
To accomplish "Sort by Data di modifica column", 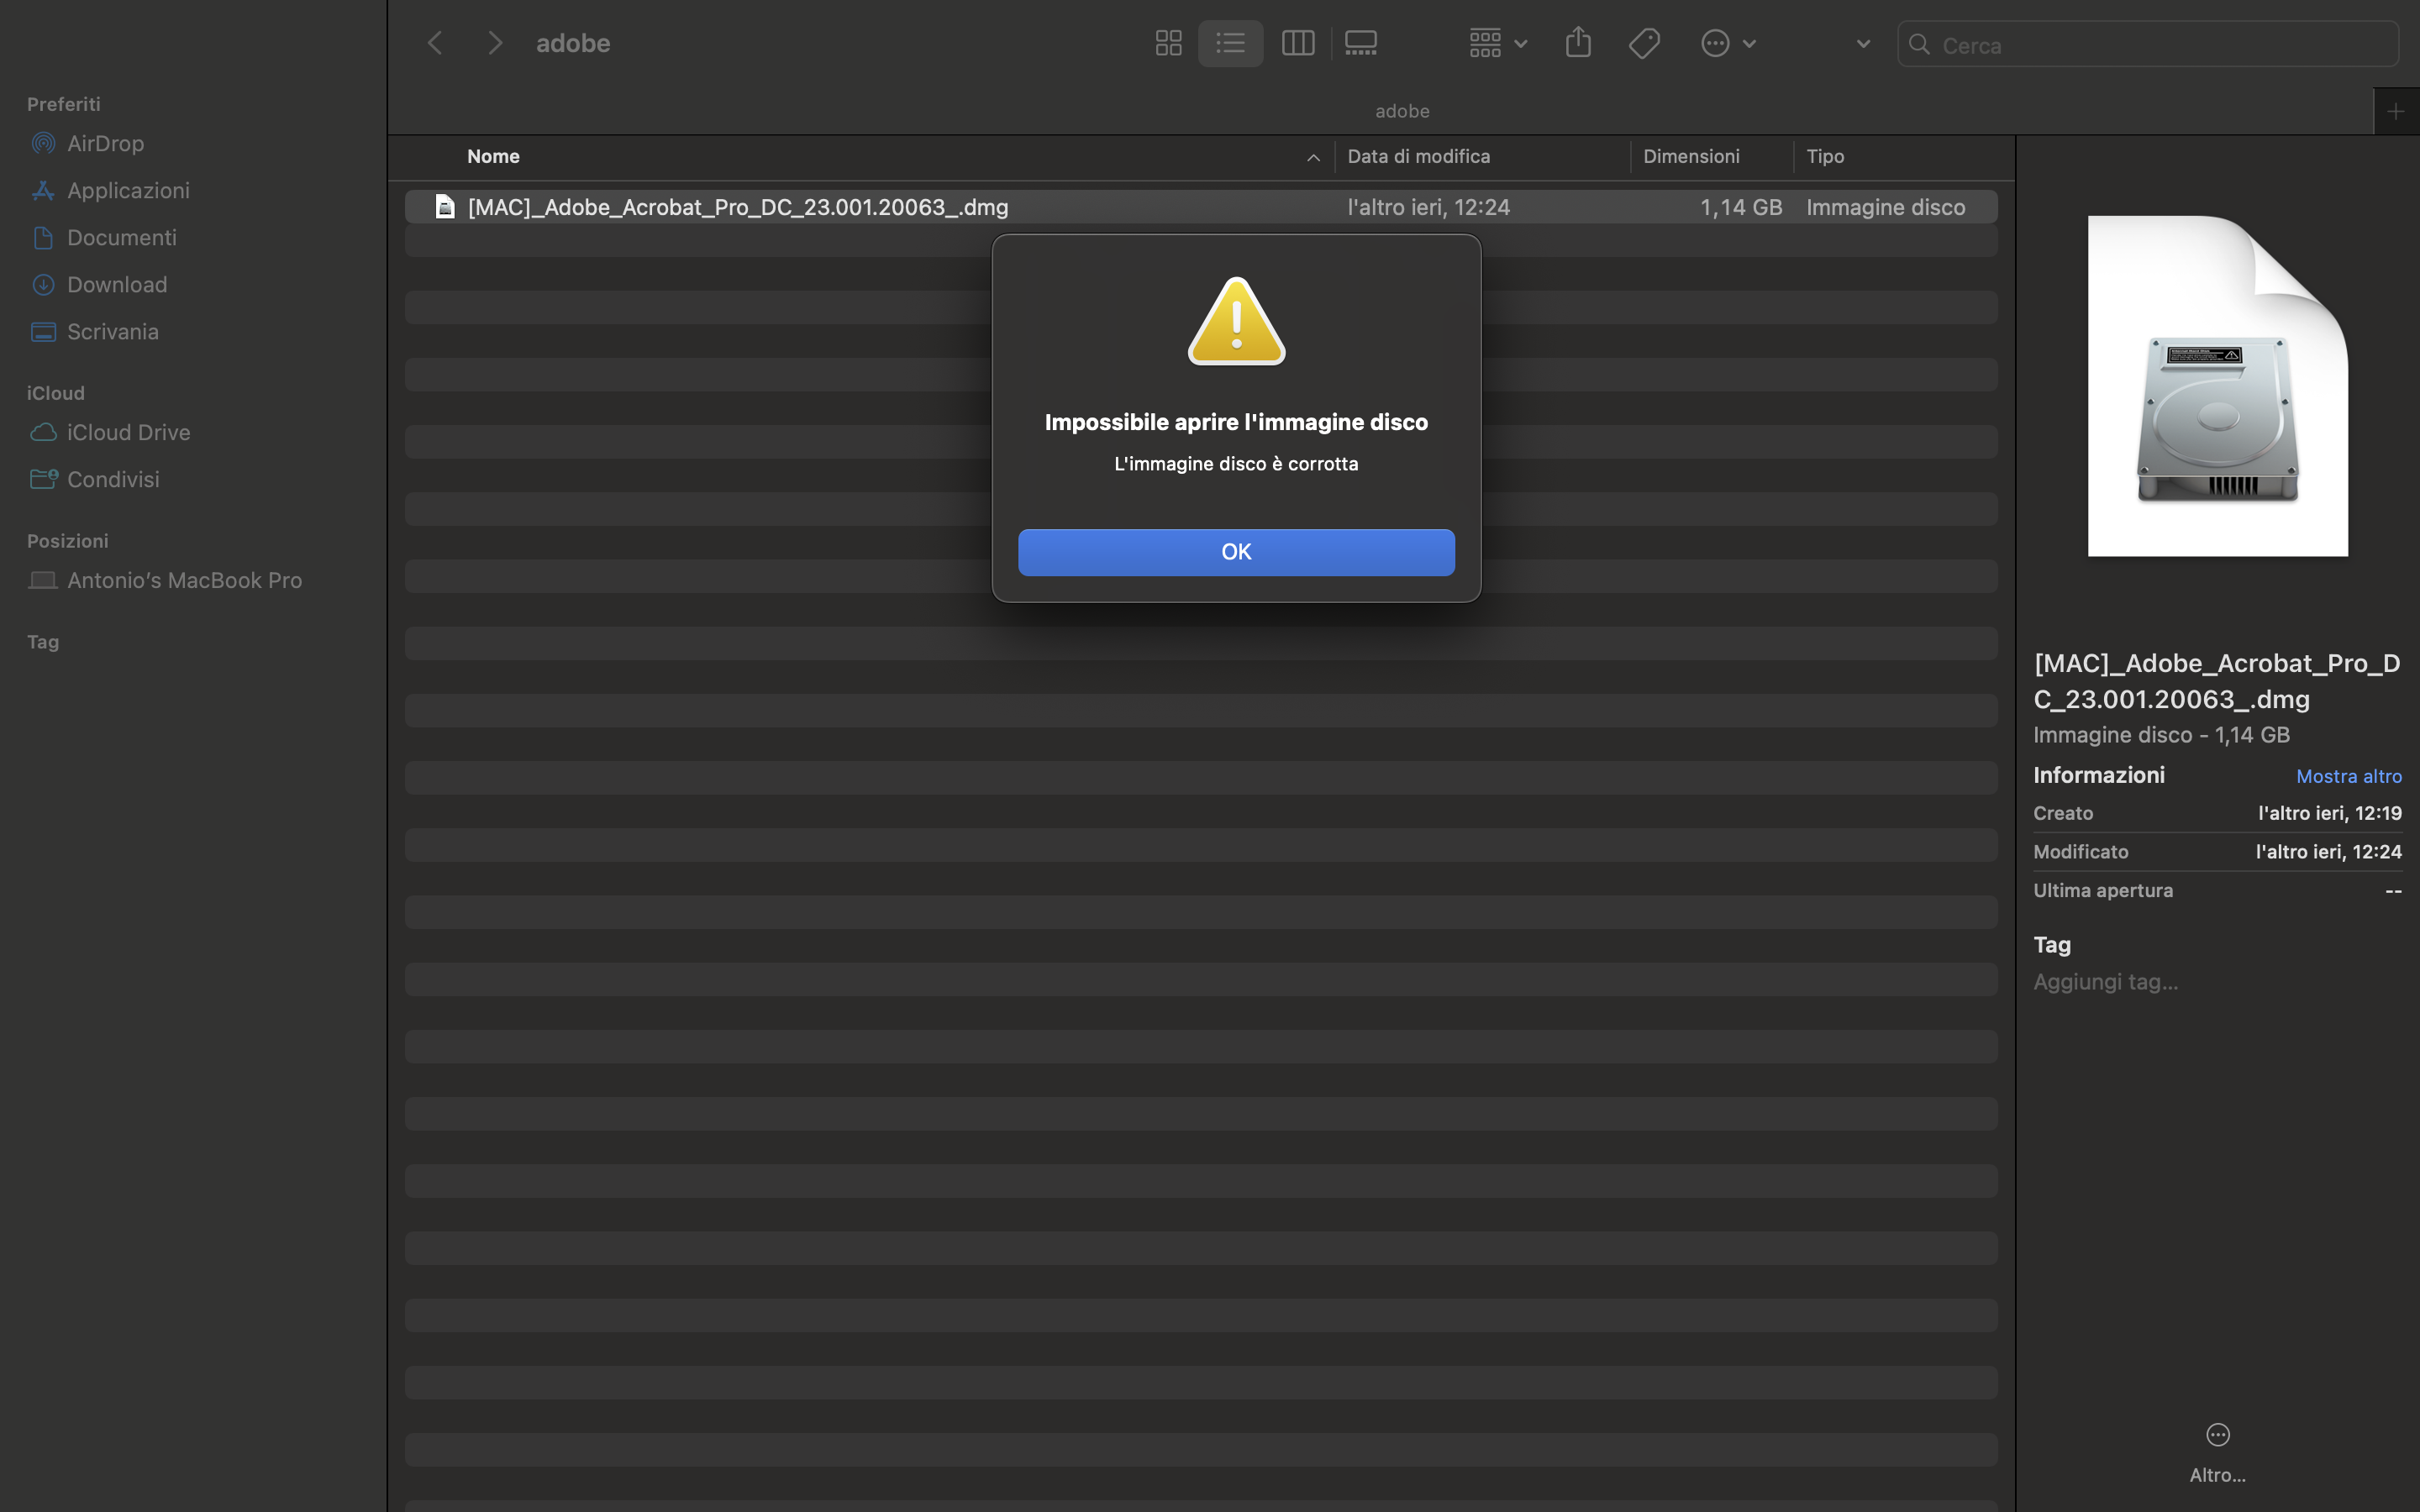I will [x=1418, y=156].
